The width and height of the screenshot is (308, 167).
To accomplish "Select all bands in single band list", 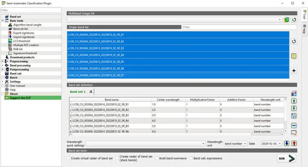I will (x=294, y=56).
